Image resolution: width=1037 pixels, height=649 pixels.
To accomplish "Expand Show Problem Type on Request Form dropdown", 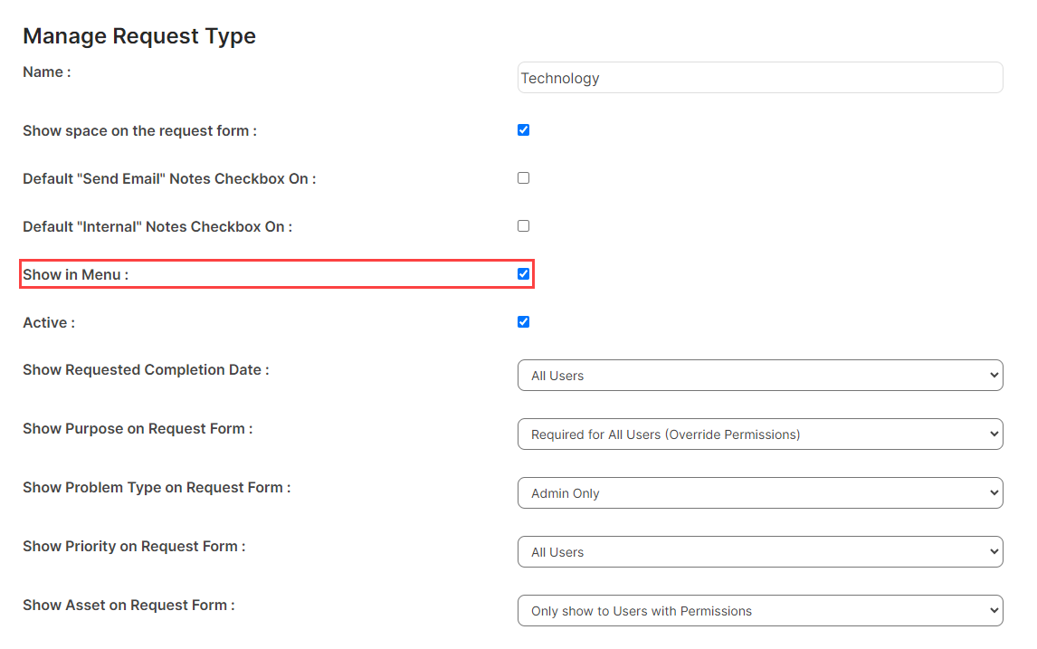I will 760,493.
